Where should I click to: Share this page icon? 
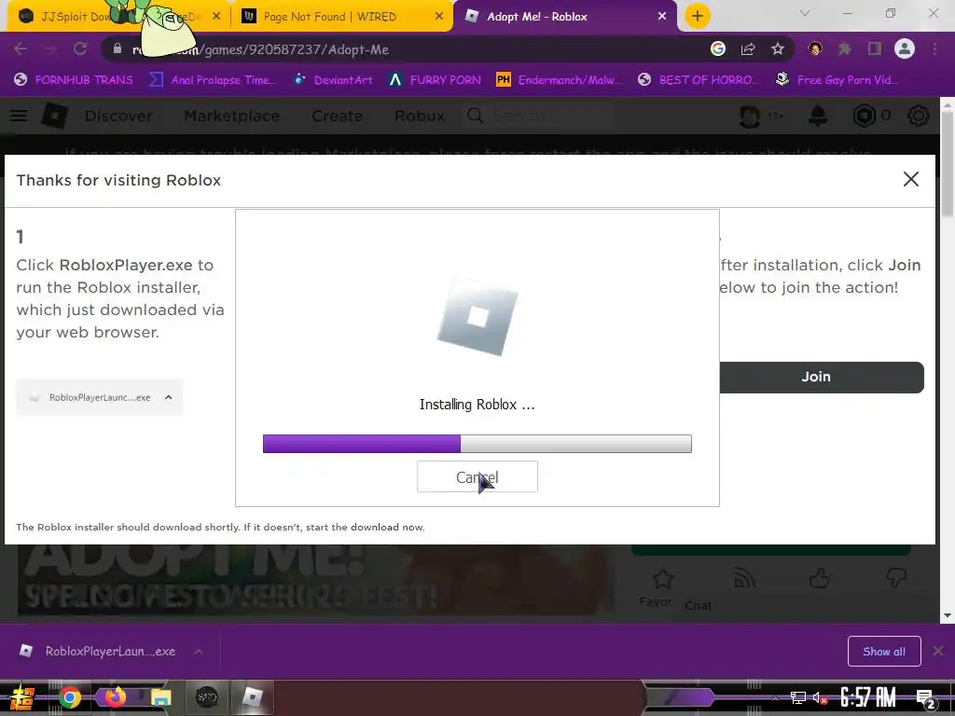coord(748,48)
